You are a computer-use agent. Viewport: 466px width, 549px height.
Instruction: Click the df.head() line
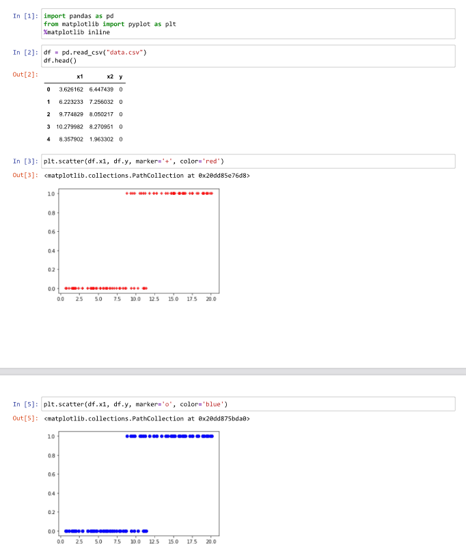click(60, 61)
